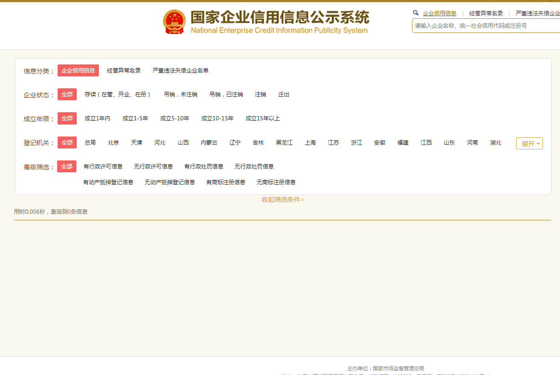Filter by 吊销，已注销 status
Screen dimensions: 560x375
pos(226,94)
